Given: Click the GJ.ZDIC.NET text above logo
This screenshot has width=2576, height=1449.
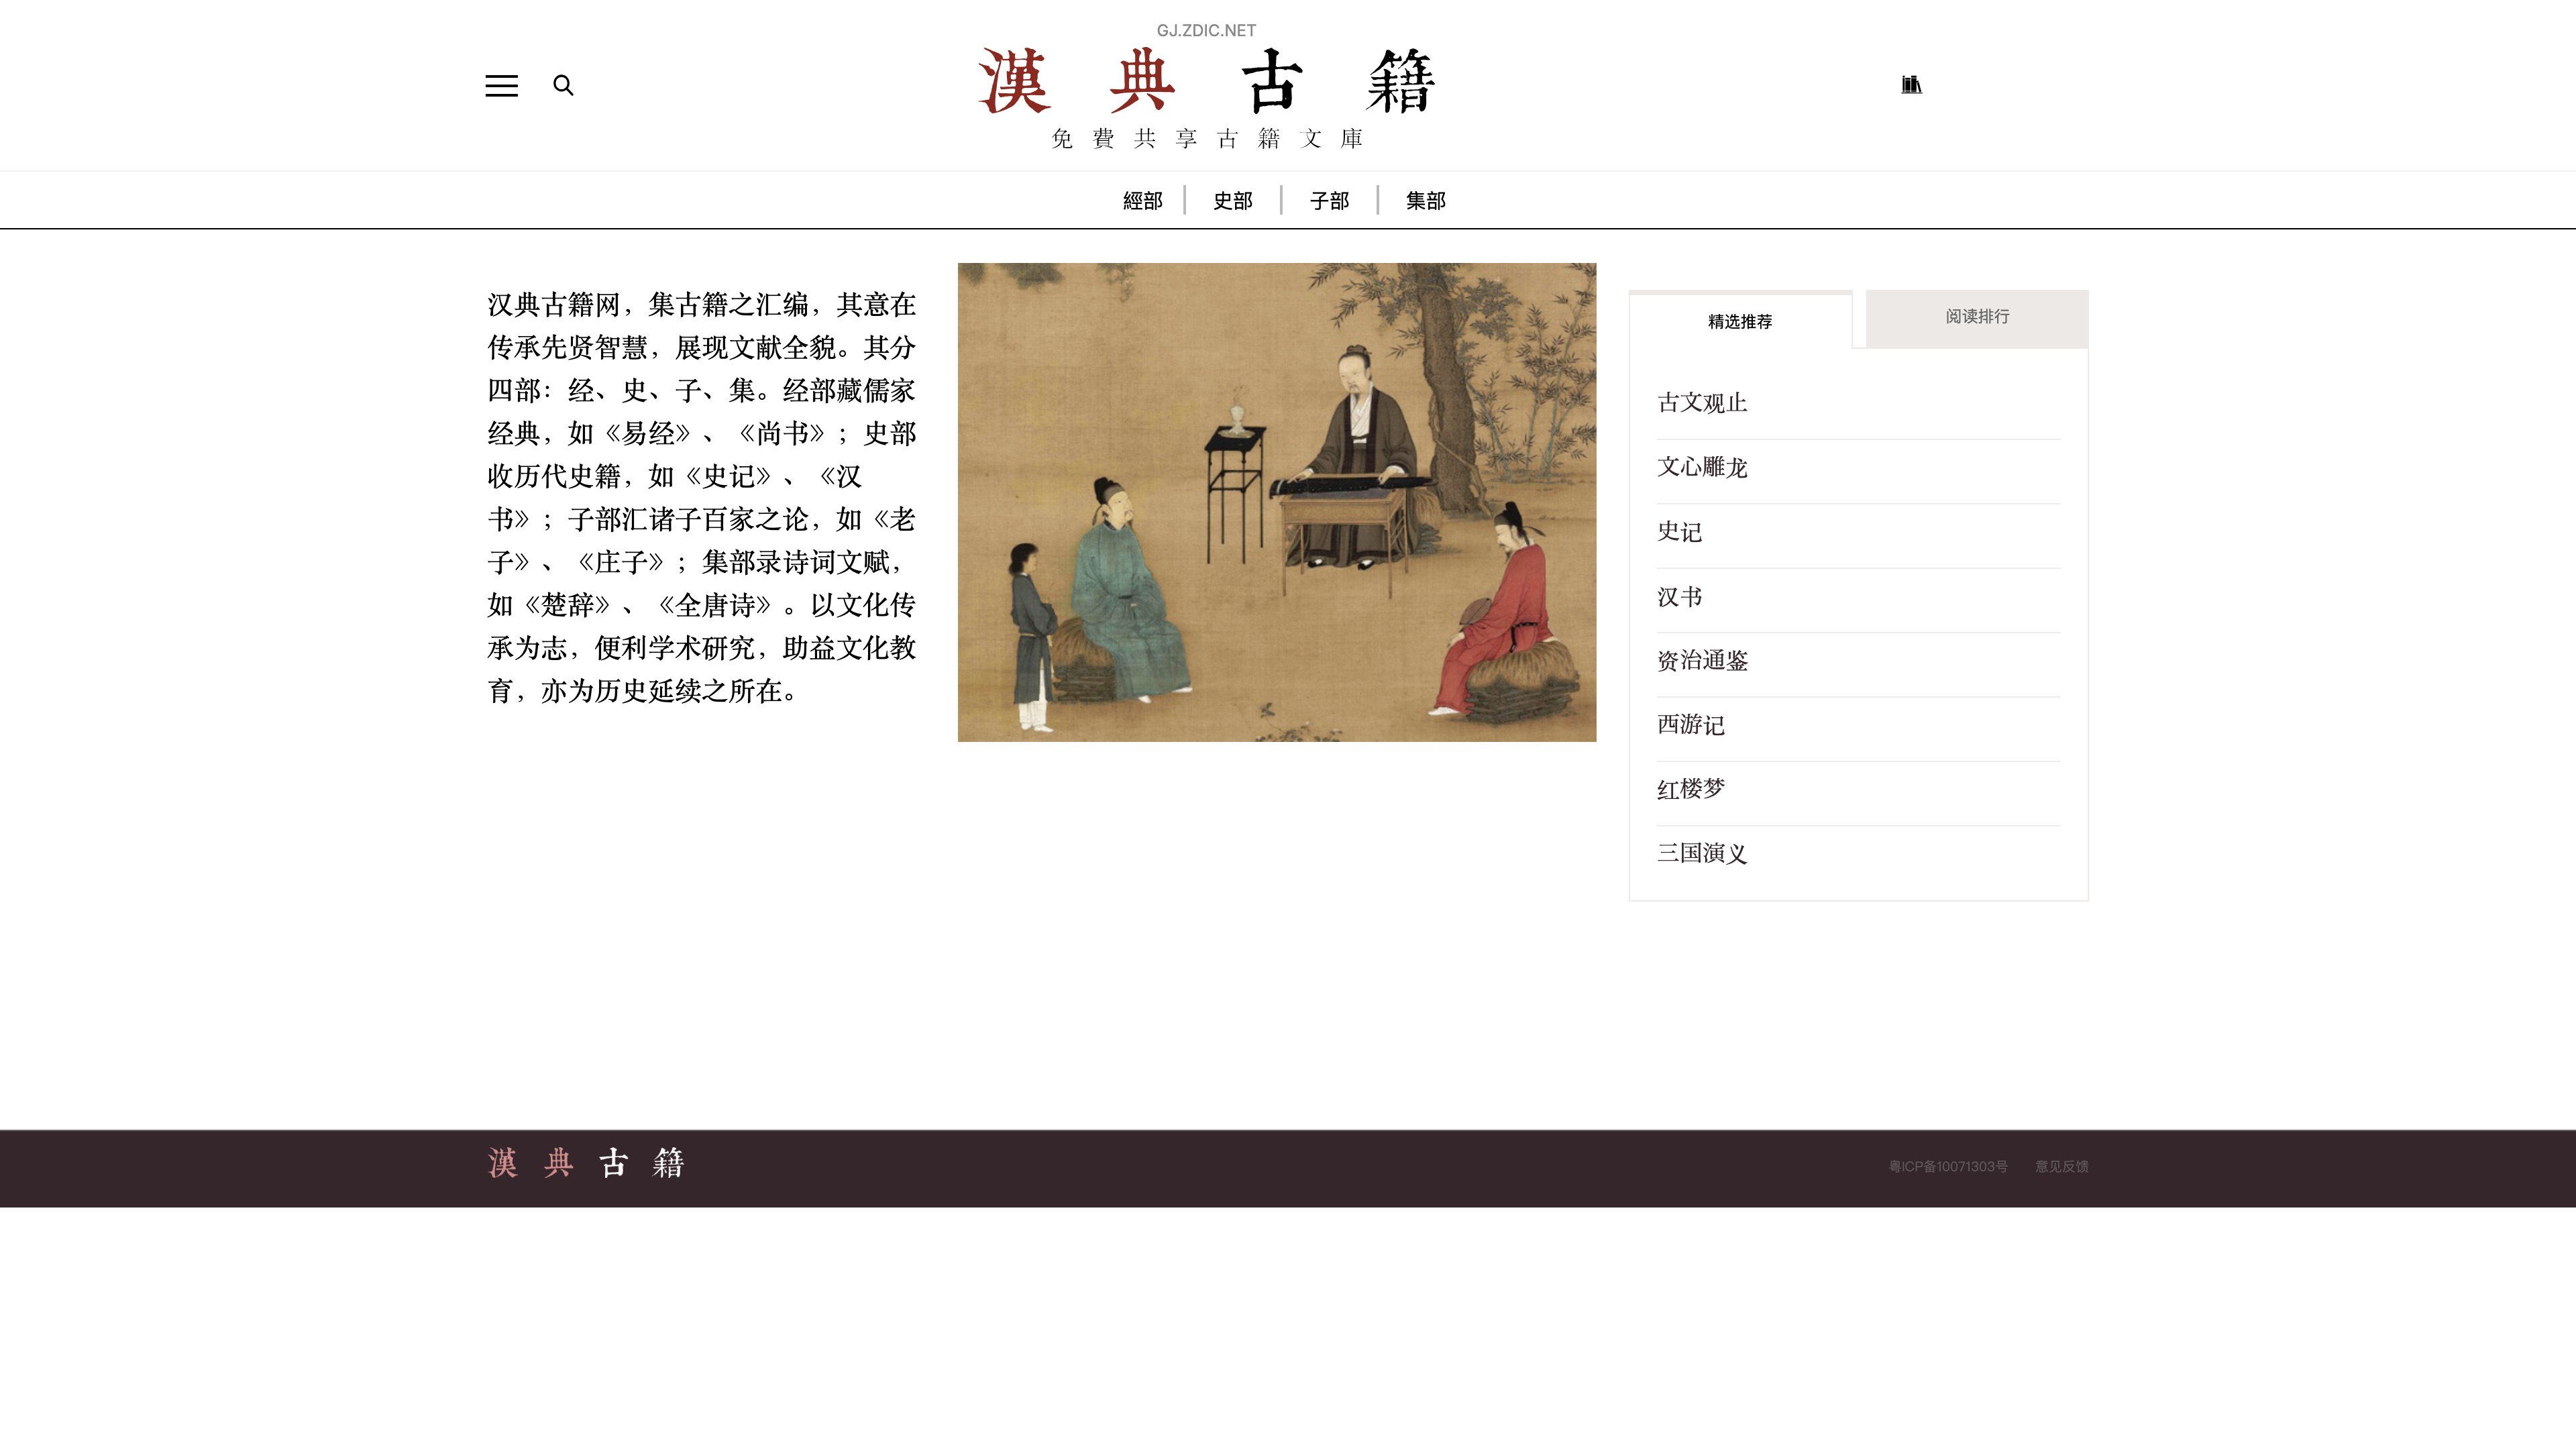Looking at the screenshot, I should [1206, 30].
